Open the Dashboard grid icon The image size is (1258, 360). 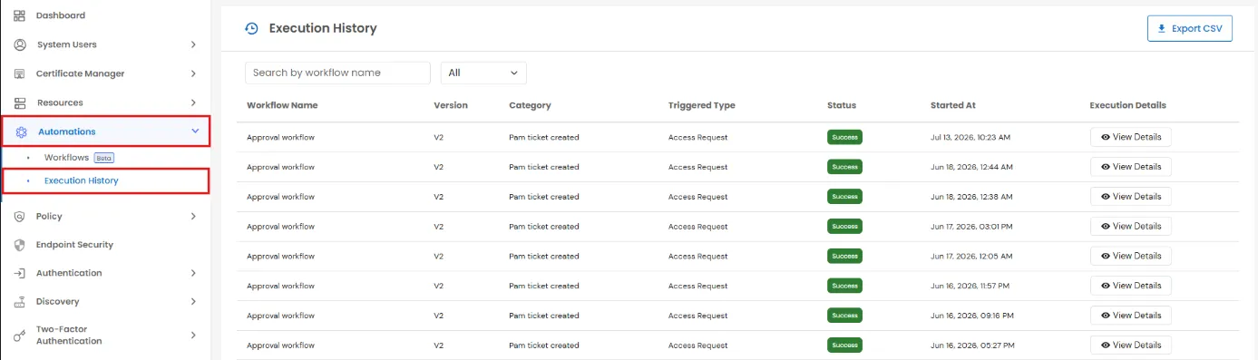(x=20, y=15)
